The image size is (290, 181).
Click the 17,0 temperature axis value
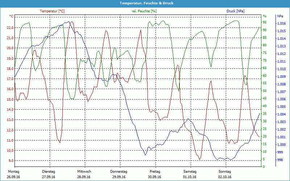pos(10,79)
